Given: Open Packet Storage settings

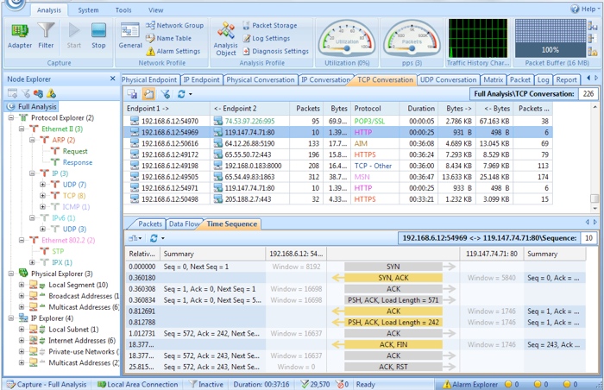Looking at the screenshot, I should coord(270,25).
